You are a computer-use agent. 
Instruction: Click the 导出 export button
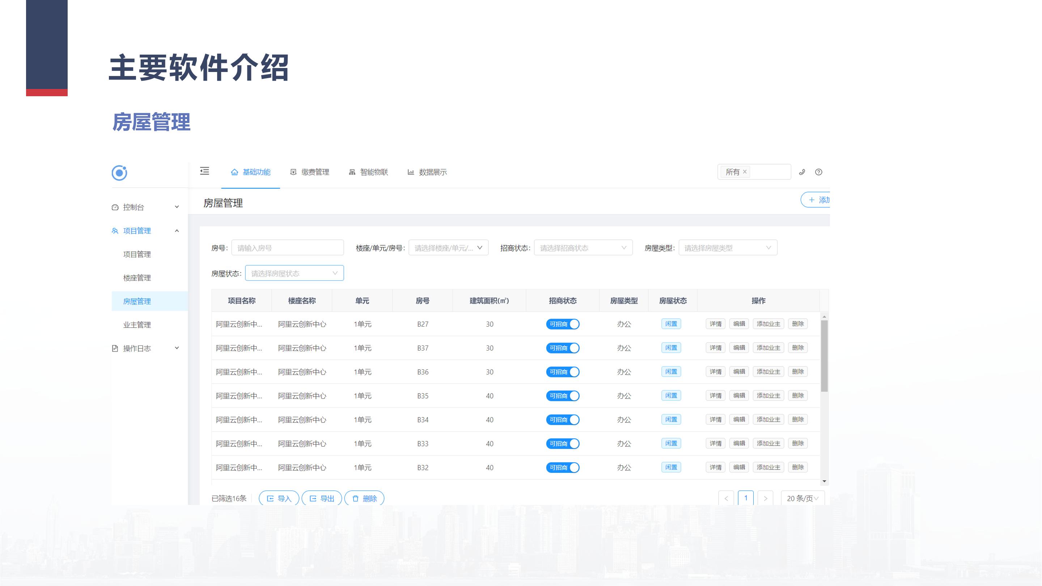coord(322,498)
